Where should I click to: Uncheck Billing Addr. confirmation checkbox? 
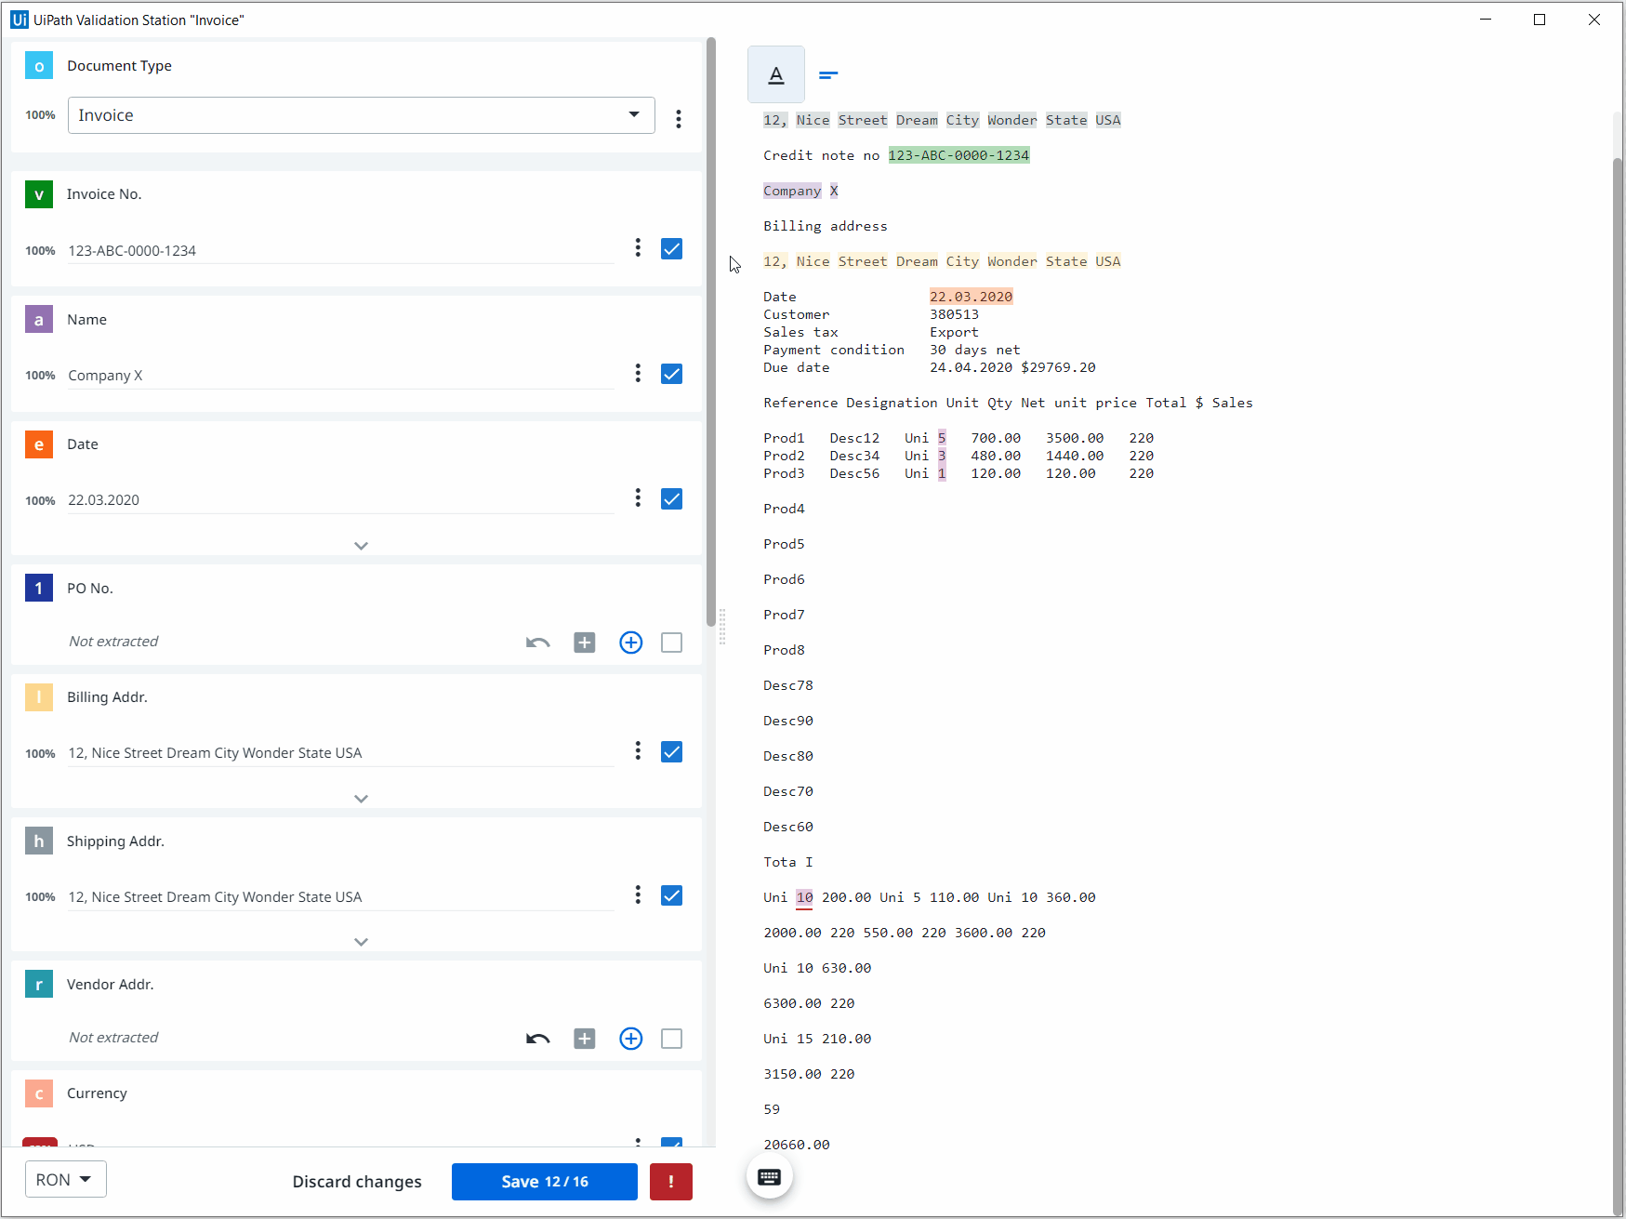pos(672,752)
